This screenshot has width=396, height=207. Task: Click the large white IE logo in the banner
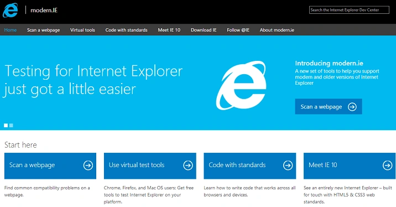tap(241, 85)
